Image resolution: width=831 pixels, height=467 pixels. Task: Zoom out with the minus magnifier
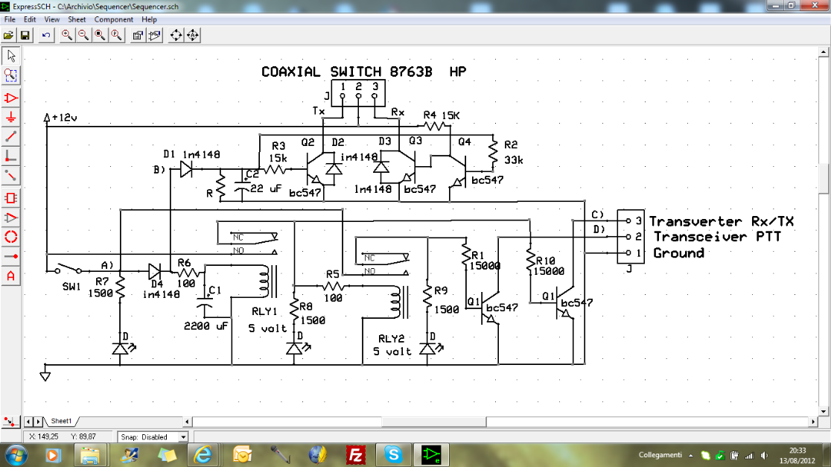coord(83,36)
